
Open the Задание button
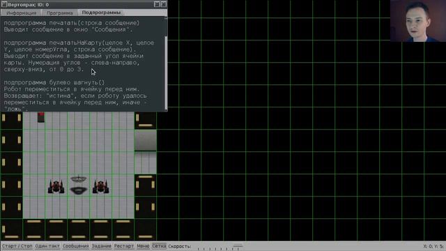[x=102, y=246]
